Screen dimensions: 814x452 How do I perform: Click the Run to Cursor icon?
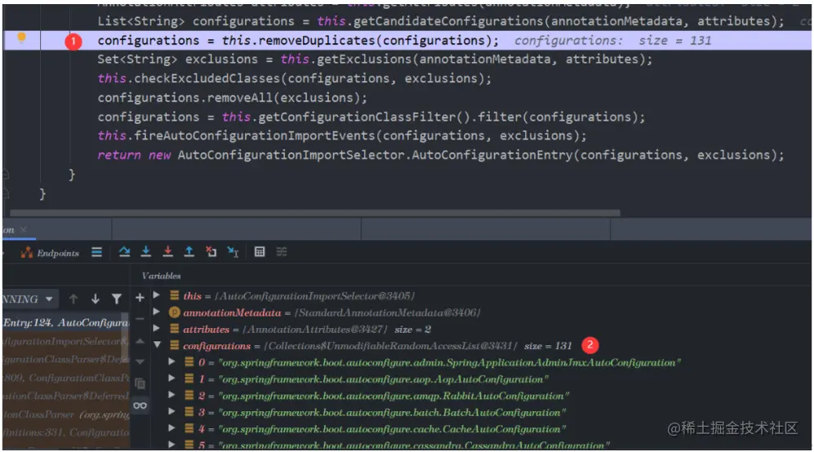pyautogui.click(x=233, y=252)
